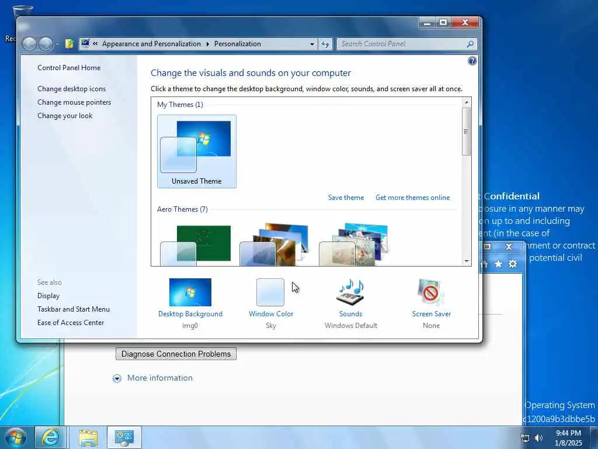Image resolution: width=598 pixels, height=449 pixels.
Task: Select the Aero theme with pale character artwork
Action: tap(353, 245)
